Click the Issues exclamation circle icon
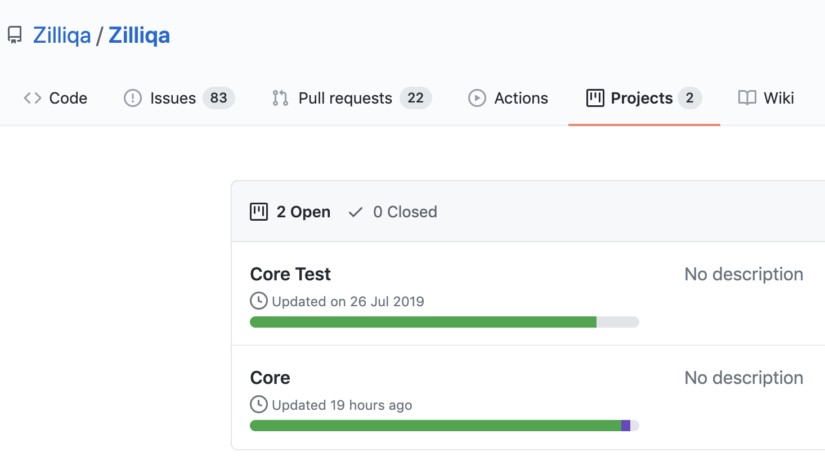 [x=133, y=98]
